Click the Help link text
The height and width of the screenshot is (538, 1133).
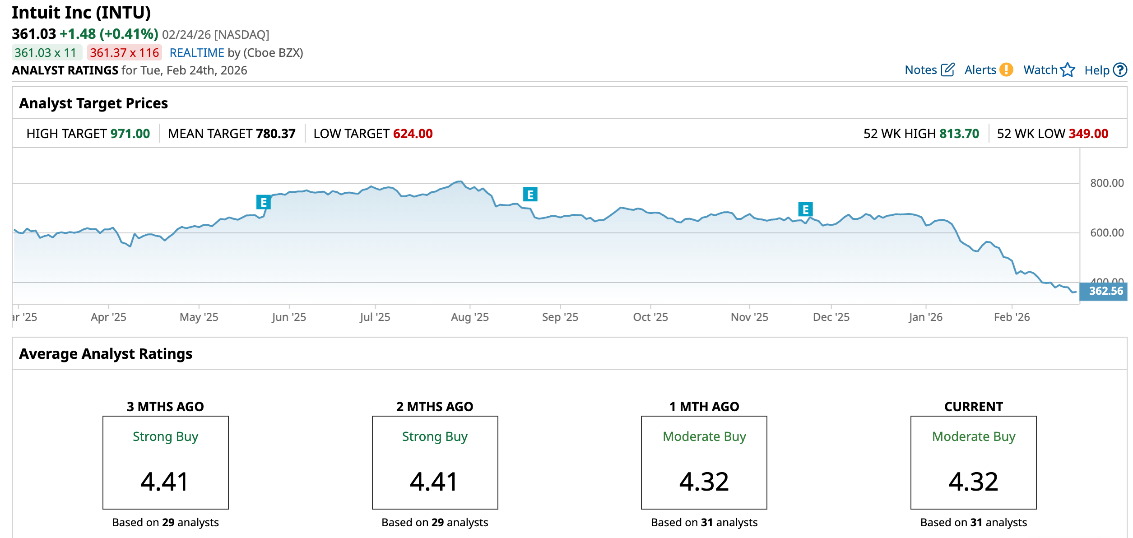point(1097,70)
